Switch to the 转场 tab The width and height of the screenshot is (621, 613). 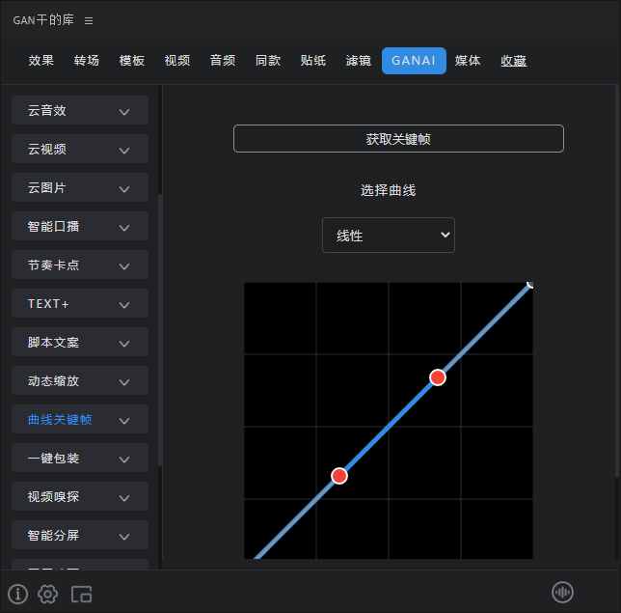pyautogui.click(x=87, y=61)
